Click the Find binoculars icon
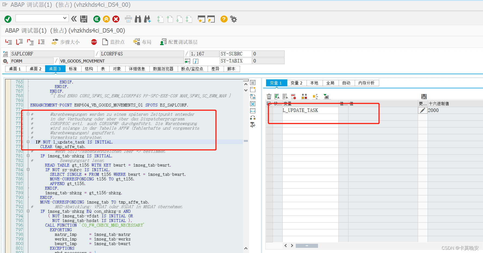The image size is (483, 253). [x=138, y=19]
